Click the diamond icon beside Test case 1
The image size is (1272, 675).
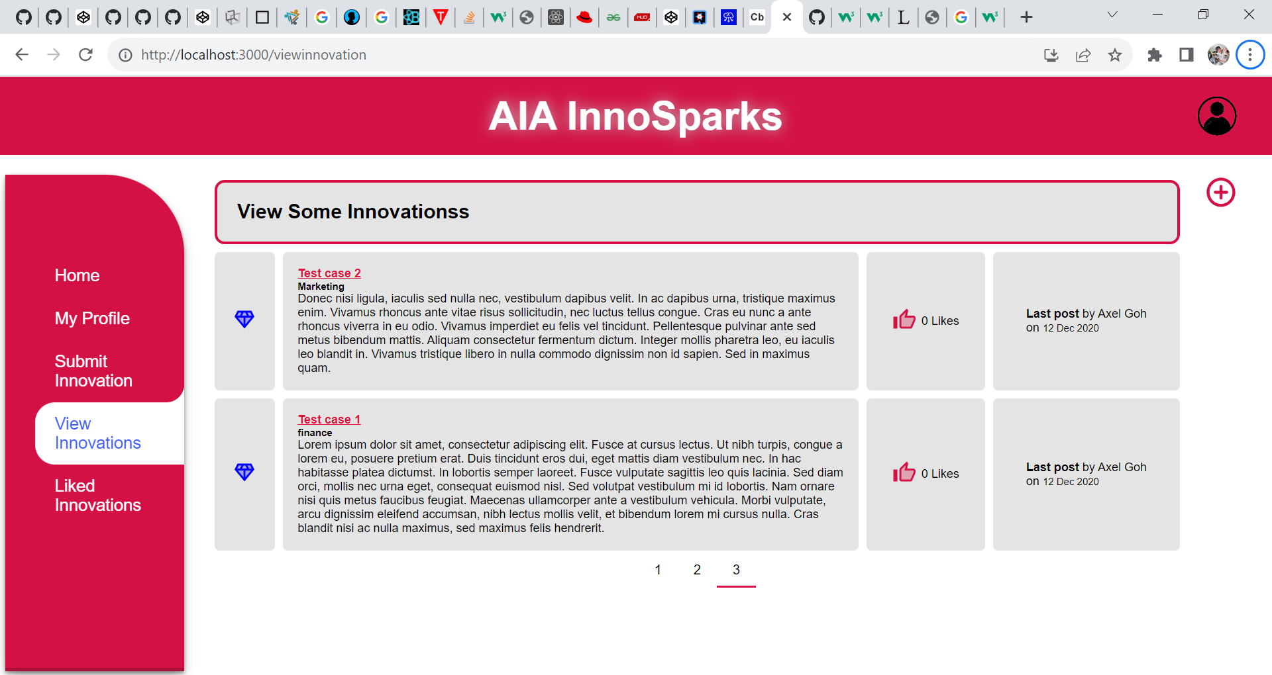[244, 472]
